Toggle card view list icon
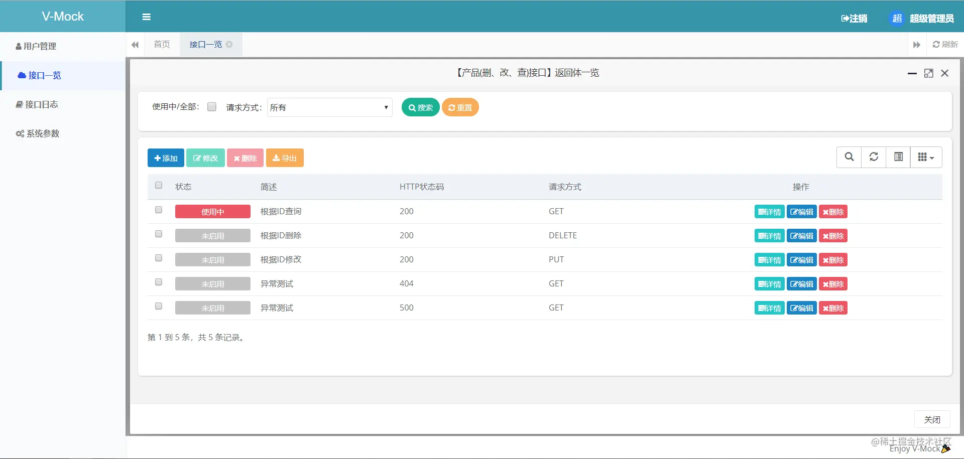Screen dimensions: 964x459 click(x=898, y=157)
